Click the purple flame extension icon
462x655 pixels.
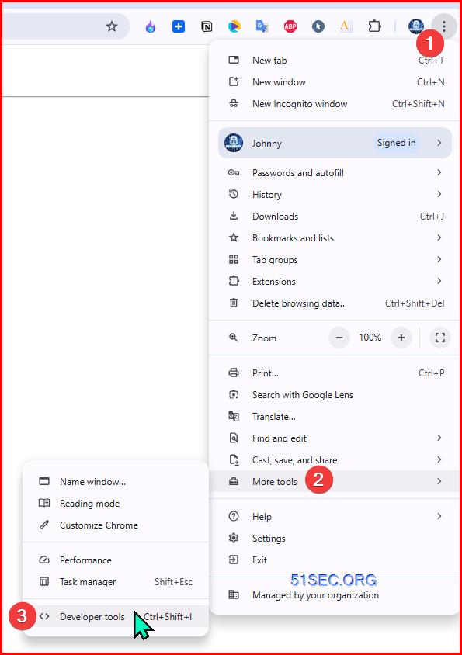click(151, 26)
